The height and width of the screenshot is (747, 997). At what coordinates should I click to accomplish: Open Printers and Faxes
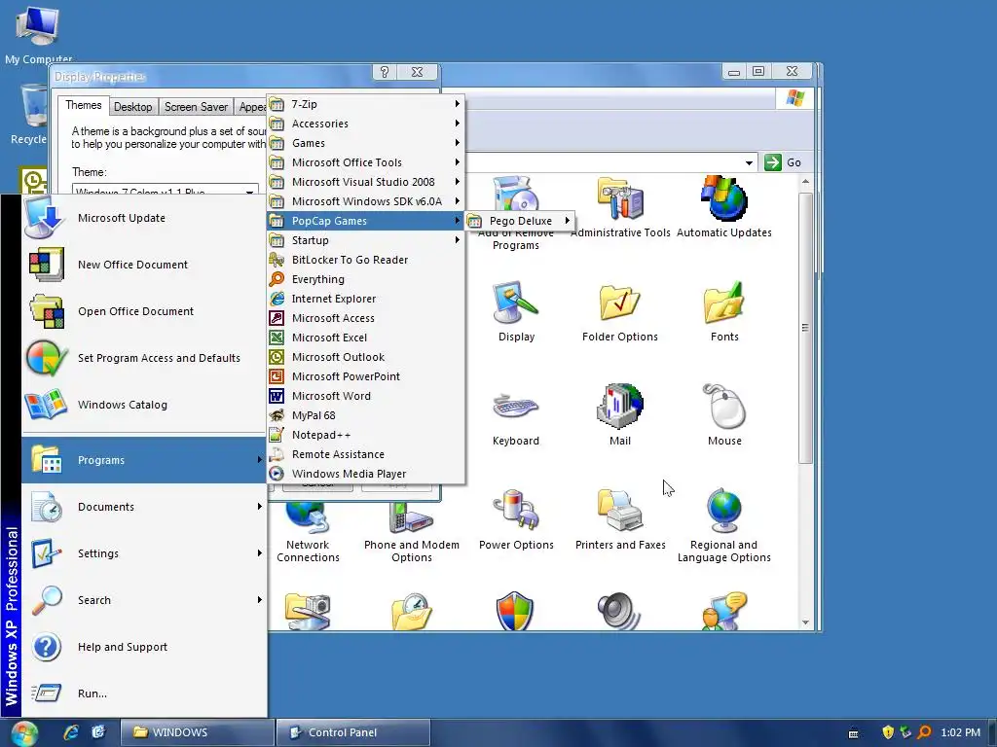coord(620,519)
